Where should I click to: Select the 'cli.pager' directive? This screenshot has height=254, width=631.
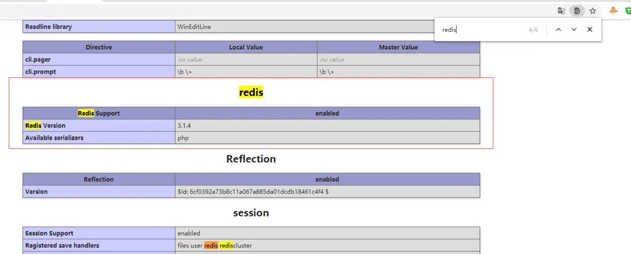(x=38, y=59)
